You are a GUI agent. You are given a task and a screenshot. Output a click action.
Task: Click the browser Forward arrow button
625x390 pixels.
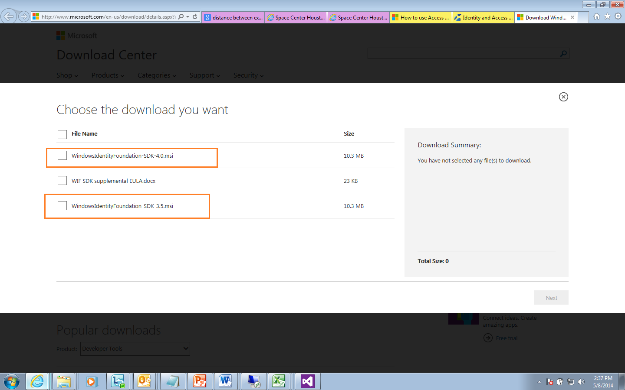(x=24, y=17)
